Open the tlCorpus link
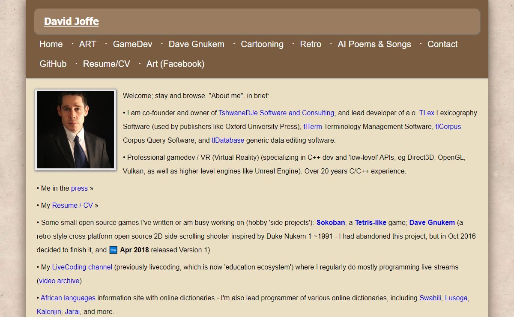 point(448,127)
